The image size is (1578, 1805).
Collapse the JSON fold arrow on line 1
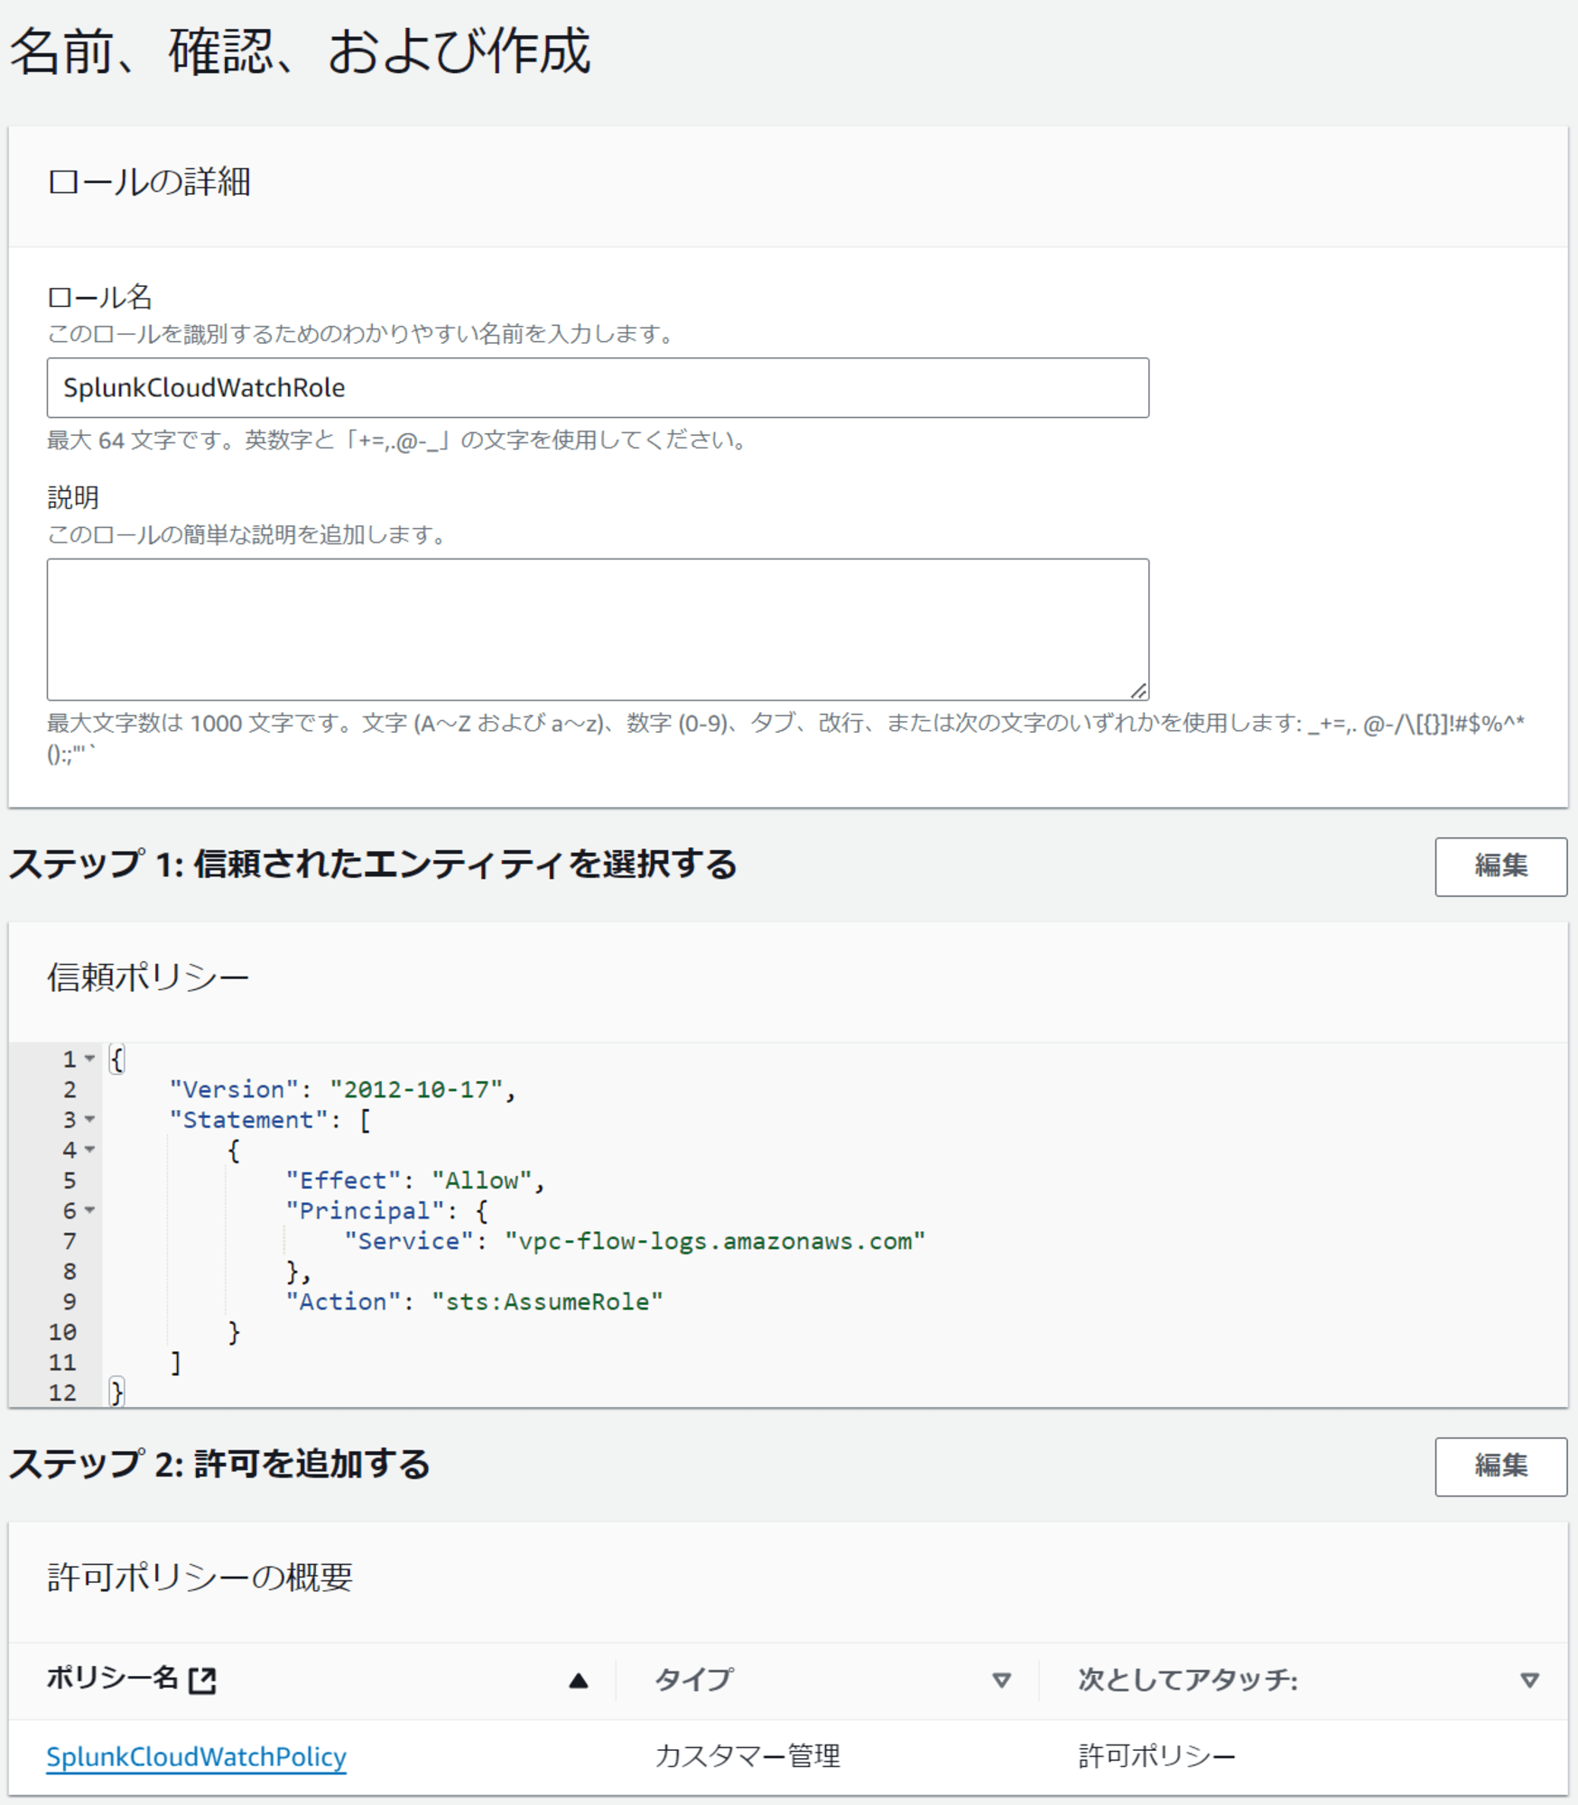point(89,1059)
